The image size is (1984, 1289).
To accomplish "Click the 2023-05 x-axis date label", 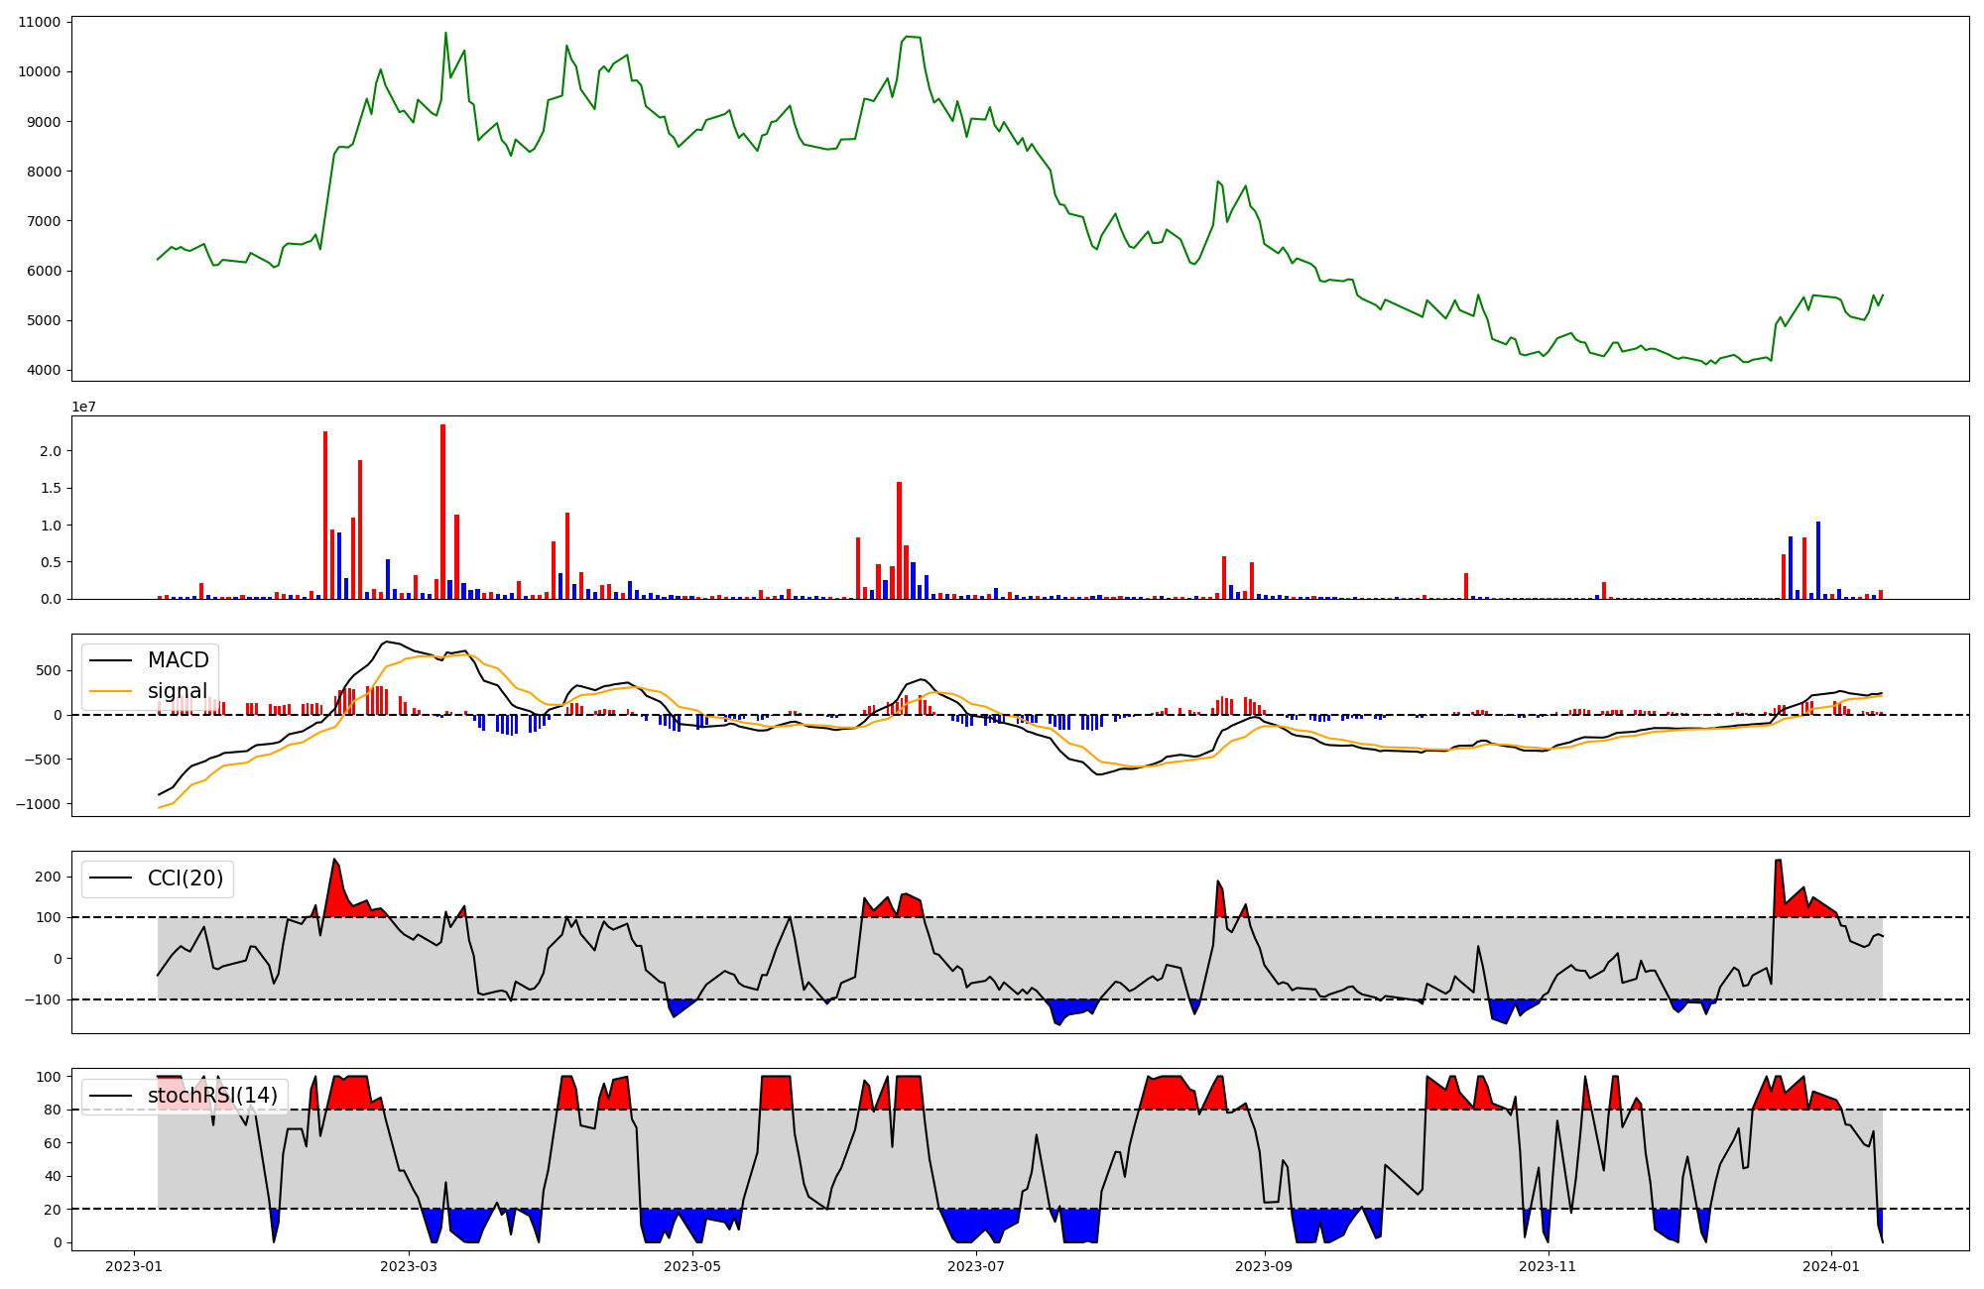I will 692,1266.
